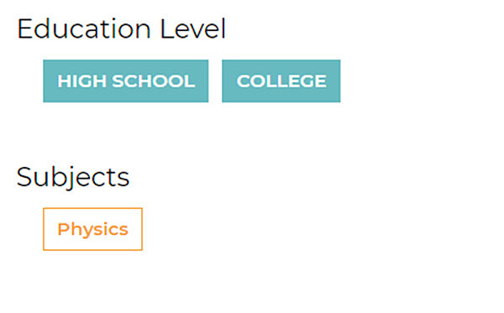
Task: Click the Education Level heading
Action: click(122, 29)
